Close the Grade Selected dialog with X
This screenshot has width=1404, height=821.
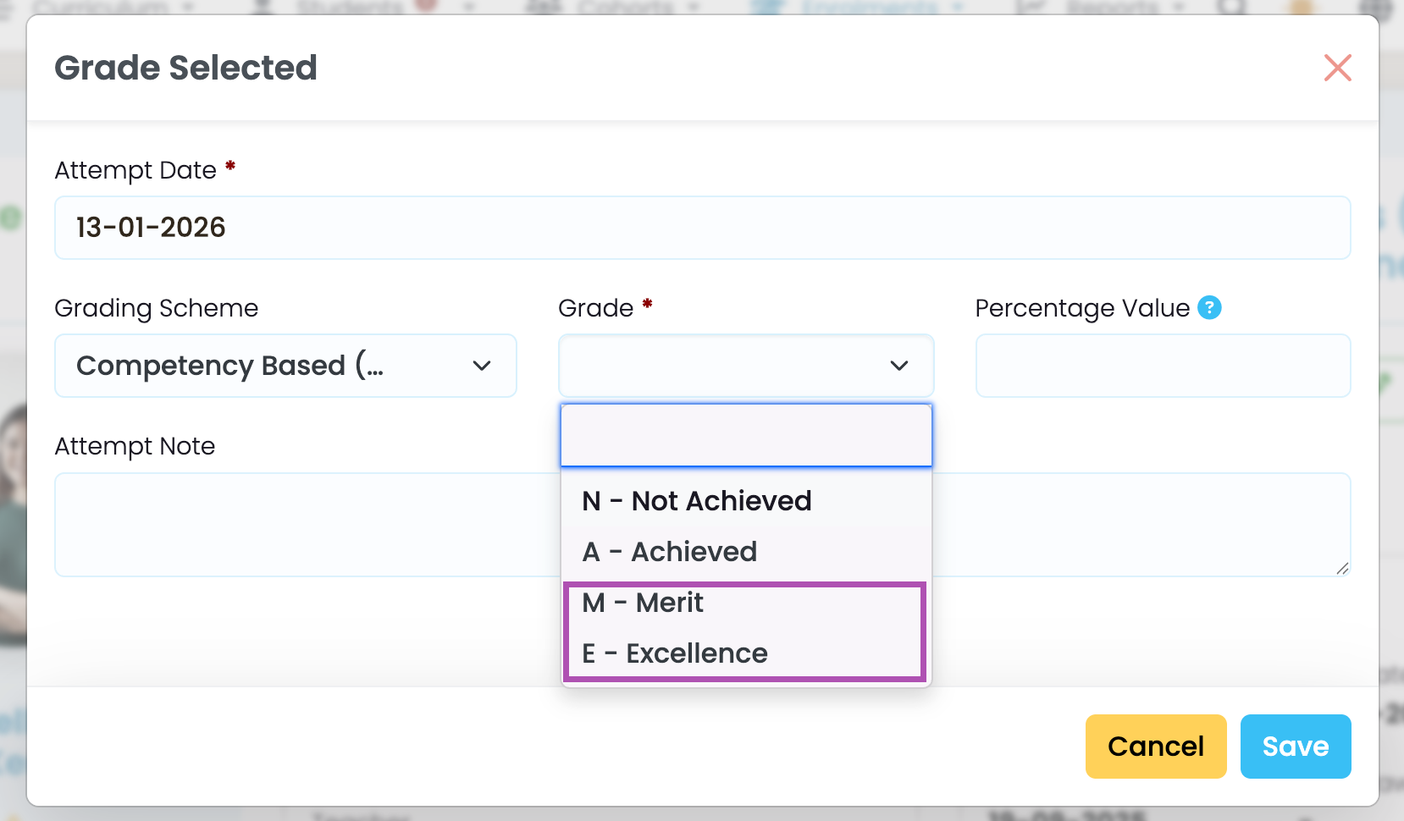click(x=1337, y=68)
